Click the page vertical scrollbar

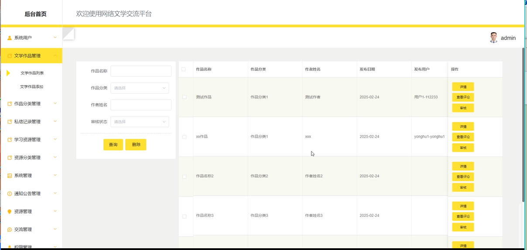click(524, 125)
